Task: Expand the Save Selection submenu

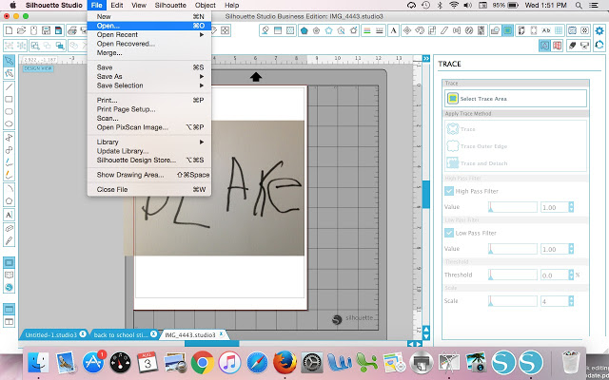Action: click(149, 85)
